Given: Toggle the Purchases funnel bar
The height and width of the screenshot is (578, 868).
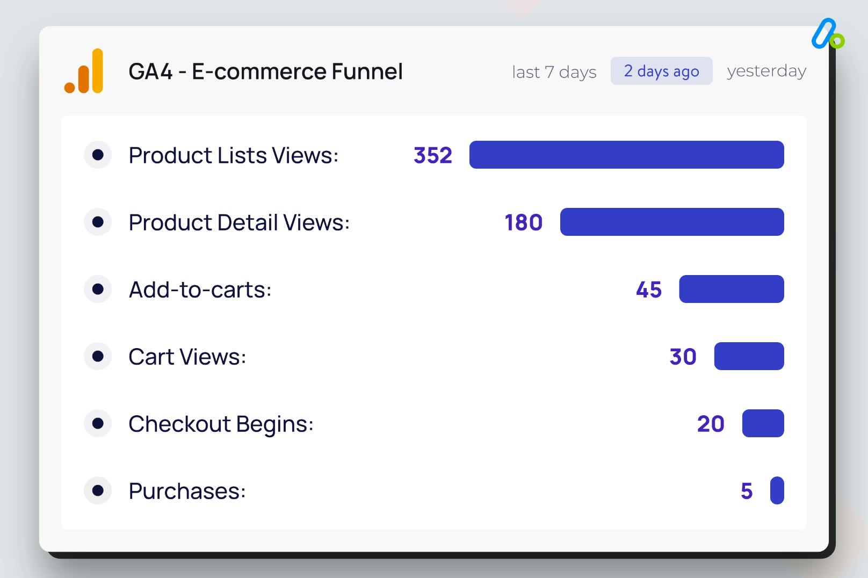Looking at the screenshot, I should 777,490.
